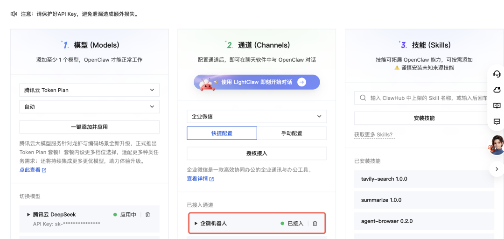Delete the 腾讯云 DeepSeek model
The width and height of the screenshot is (504, 239).
click(147, 215)
